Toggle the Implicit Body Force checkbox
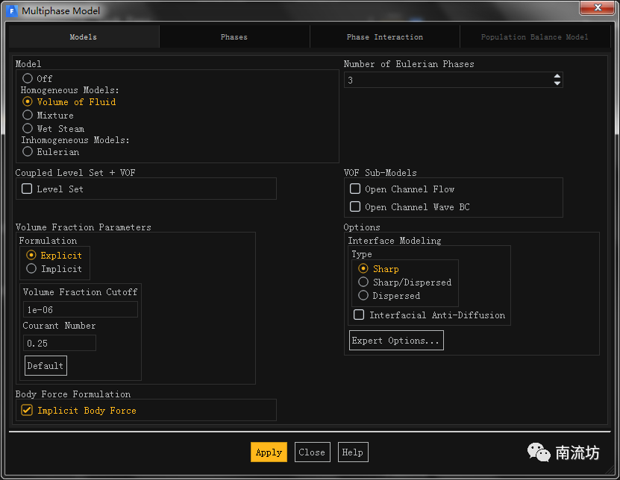 27,411
